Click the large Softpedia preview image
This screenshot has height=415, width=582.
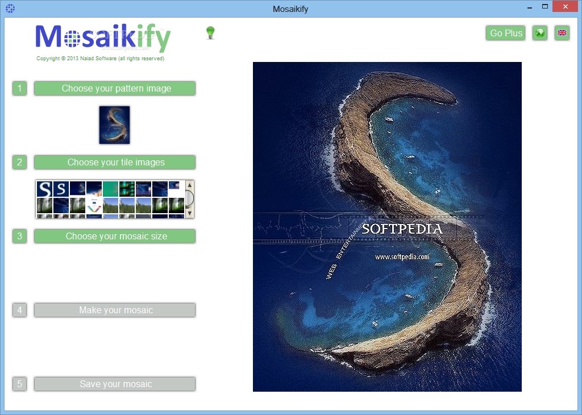(387, 226)
